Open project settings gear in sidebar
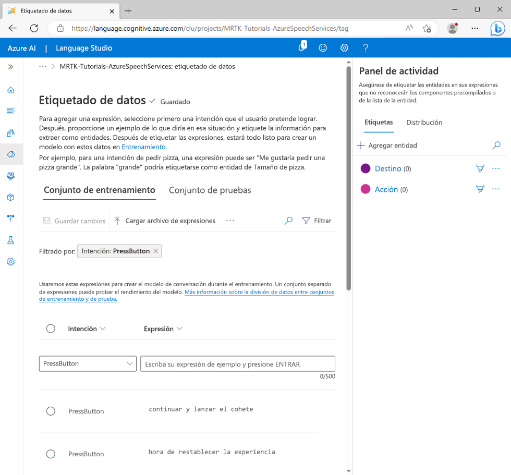 tap(11, 262)
